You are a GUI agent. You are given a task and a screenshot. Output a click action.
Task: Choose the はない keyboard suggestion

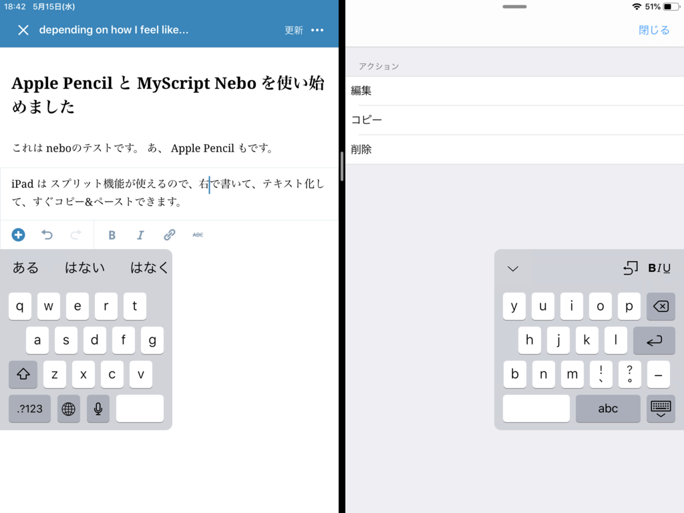85,267
